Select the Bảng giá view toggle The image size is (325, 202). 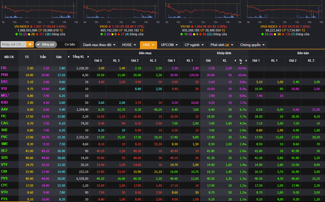pos(46,44)
